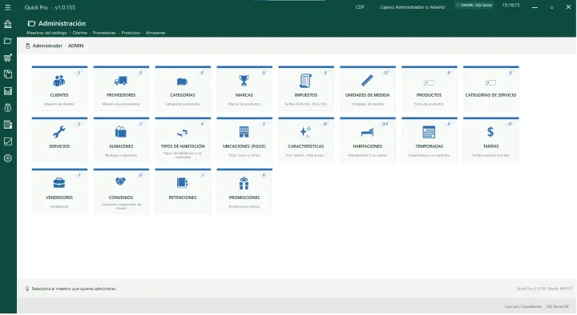Open the Clientes tile
The image size is (577, 315).
59,89
